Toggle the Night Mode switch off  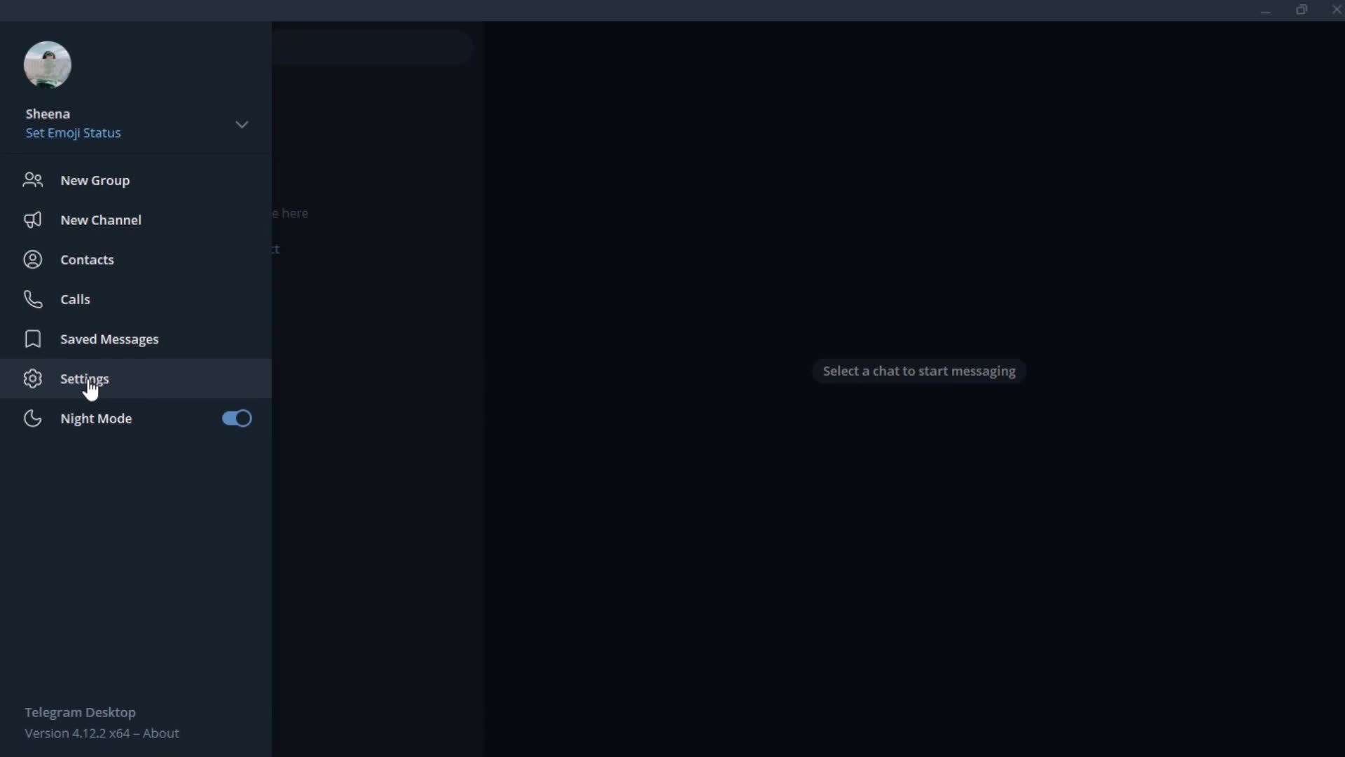click(x=237, y=418)
